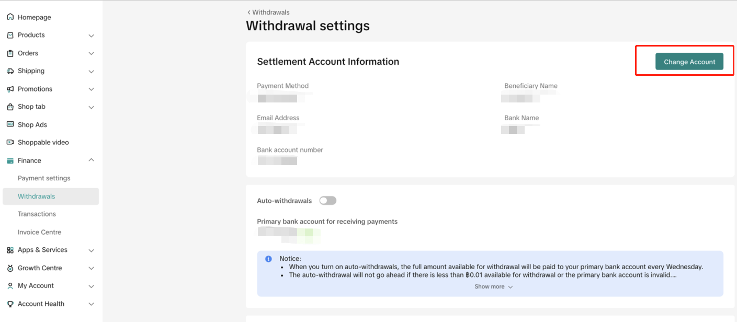This screenshot has width=737, height=322.
Task: Click the Products bag icon
Action: click(x=10, y=35)
